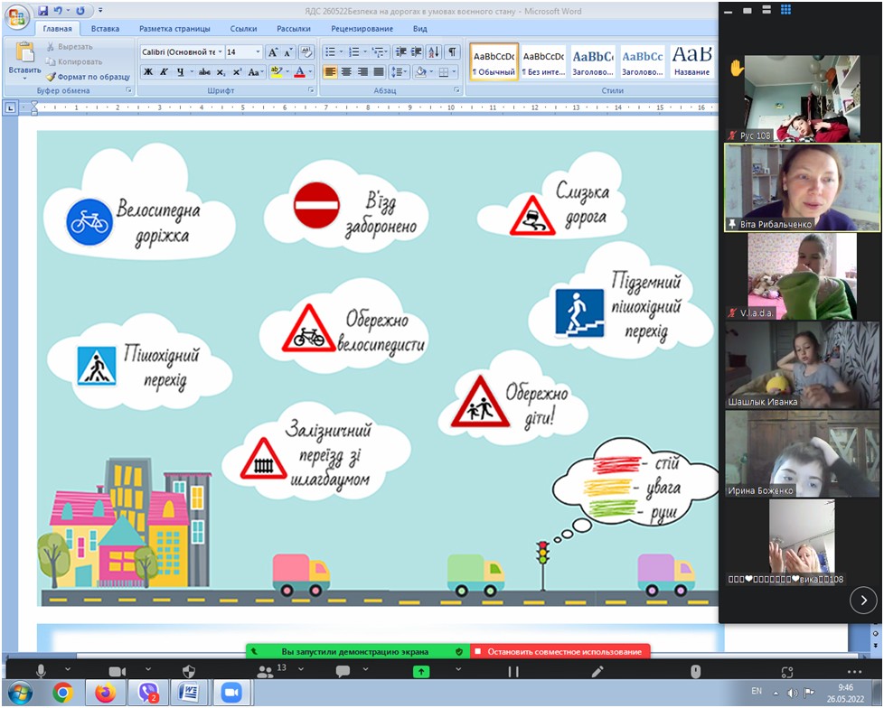Open the Рецензирование ribbon tab
This screenshot has width=884, height=708.
click(x=362, y=29)
